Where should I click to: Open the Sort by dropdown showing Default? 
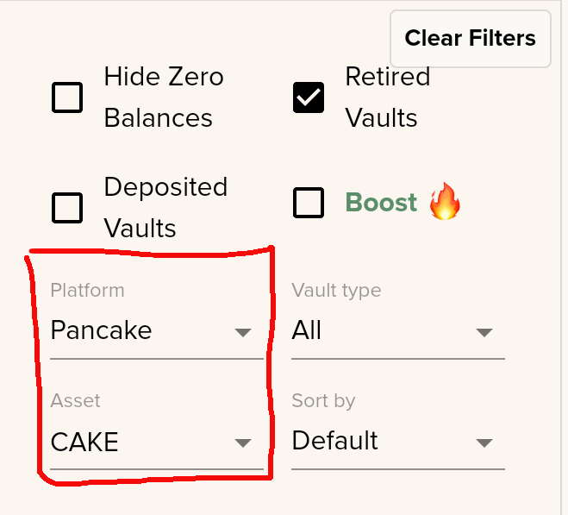pos(397,442)
